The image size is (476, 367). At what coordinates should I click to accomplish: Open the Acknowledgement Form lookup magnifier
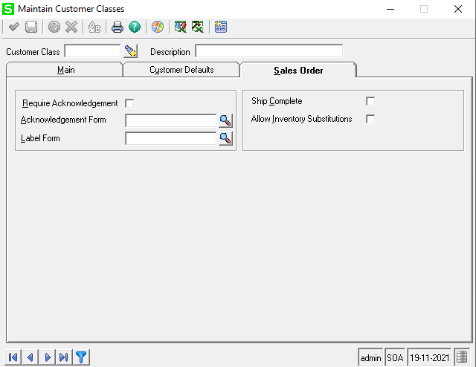coord(225,120)
